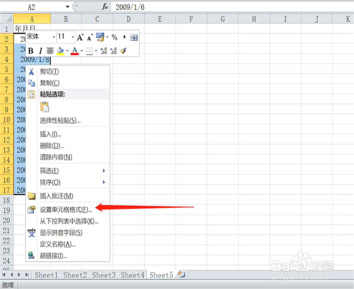
Task: Expand borders dropdown arrow
Action: 96,51
